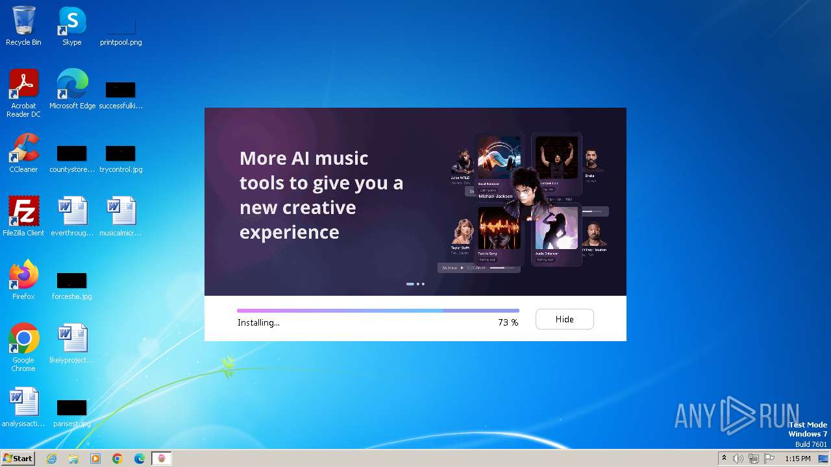Image resolution: width=831 pixels, height=467 pixels.
Task: Launch Edge from the taskbar
Action: [x=140, y=459]
